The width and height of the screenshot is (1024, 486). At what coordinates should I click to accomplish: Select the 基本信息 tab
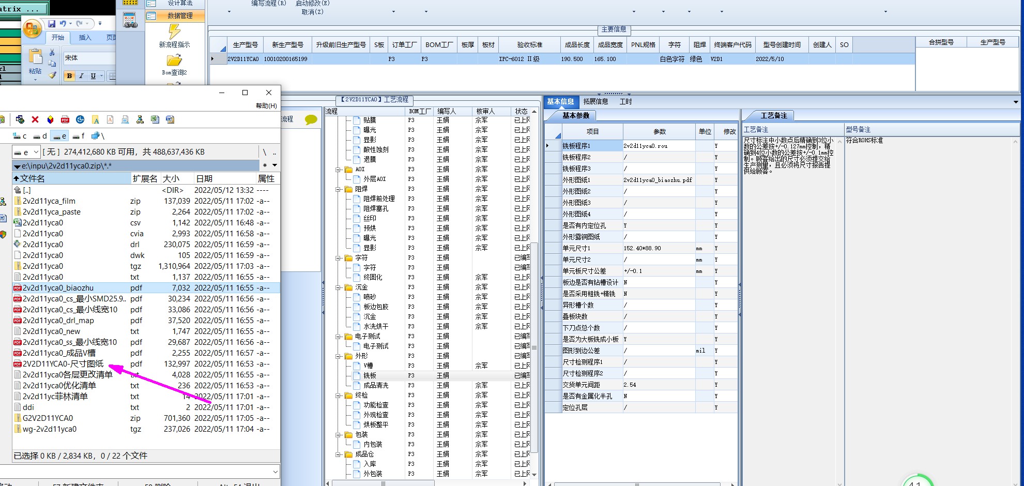pyautogui.click(x=560, y=102)
